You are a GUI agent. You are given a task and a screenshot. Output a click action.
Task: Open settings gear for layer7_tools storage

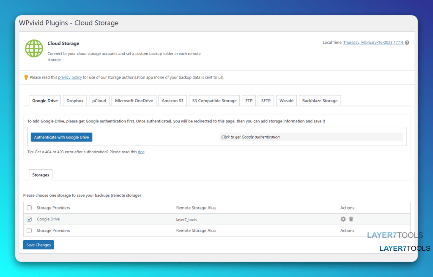(343, 219)
